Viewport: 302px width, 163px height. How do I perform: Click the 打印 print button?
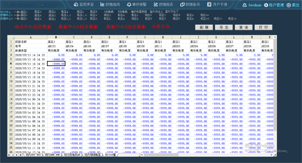[264, 27]
